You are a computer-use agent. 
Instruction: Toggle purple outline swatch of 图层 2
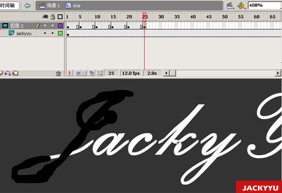pos(61,26)
